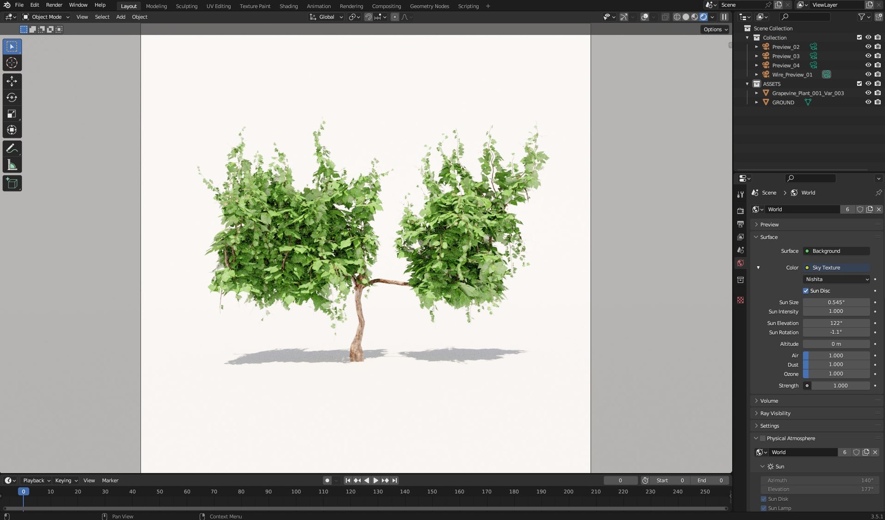Click the current frame number field
The image size is (885, 520).
[x=620, y=481]
